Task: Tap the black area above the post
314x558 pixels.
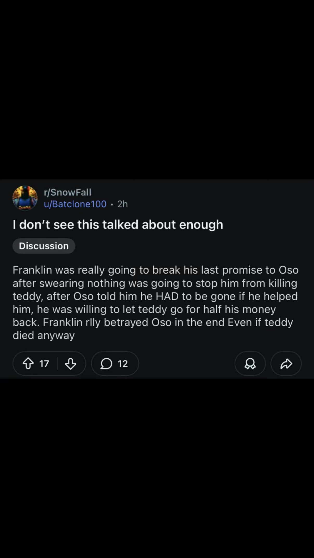Action: [x=157, y=90]
